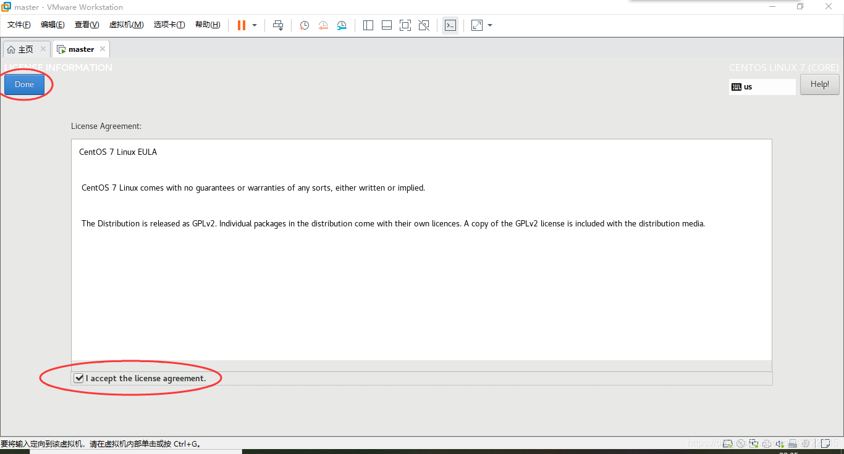Viewport: 844px width, 454px height.
Task: Toggle the library sidebar panel icon
Action: (x=368, y=25)
